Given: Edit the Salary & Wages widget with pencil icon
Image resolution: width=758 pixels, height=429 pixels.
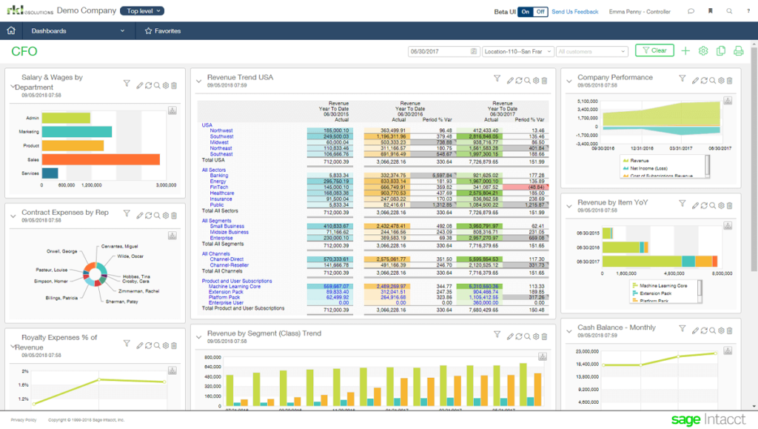Looking at the screenshot, I should (x=139, y=84).
